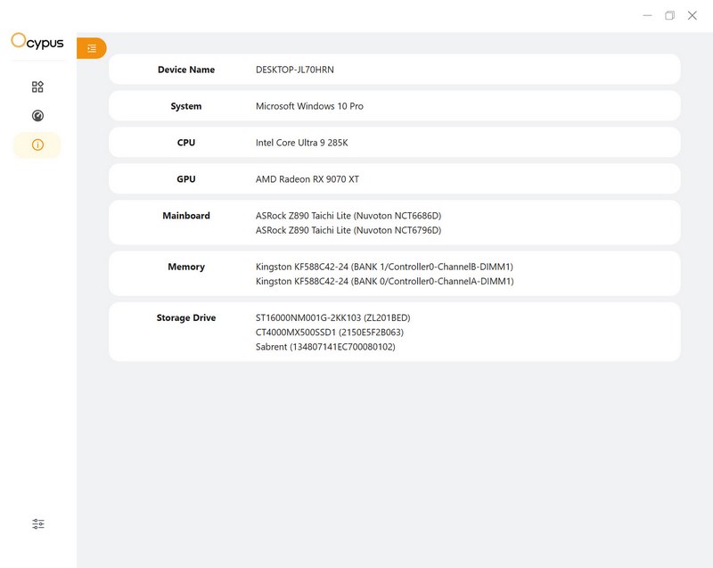Click the AMD Radeon RX 9070 XT entry
Screen dimensions: 713x568
307,179
